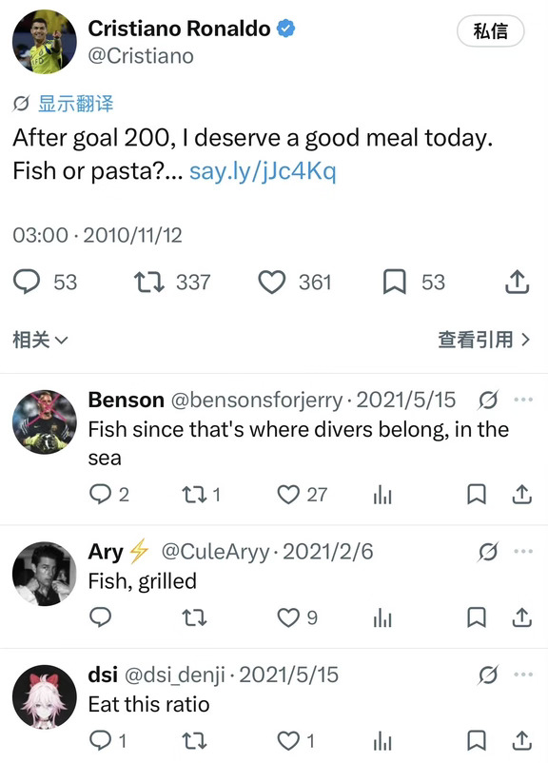Open Cristiano Ronaldo's profile avatar
This screenshot has width=548, height=763.
pyautogui.click(x=45, y=42)
